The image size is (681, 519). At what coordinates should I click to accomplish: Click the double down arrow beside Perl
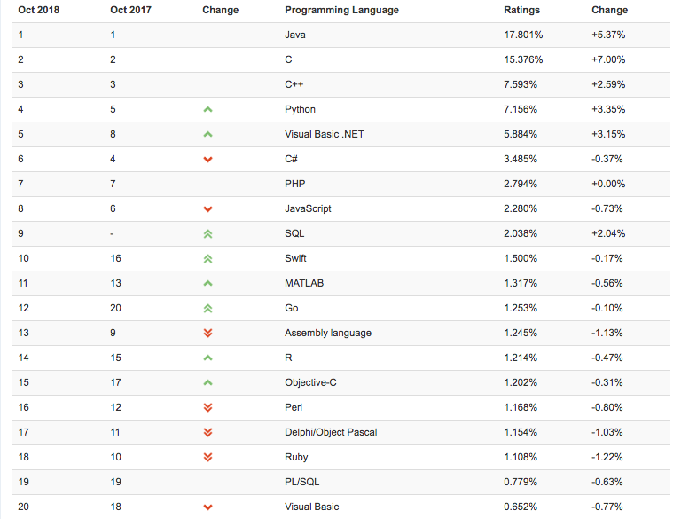208,408
